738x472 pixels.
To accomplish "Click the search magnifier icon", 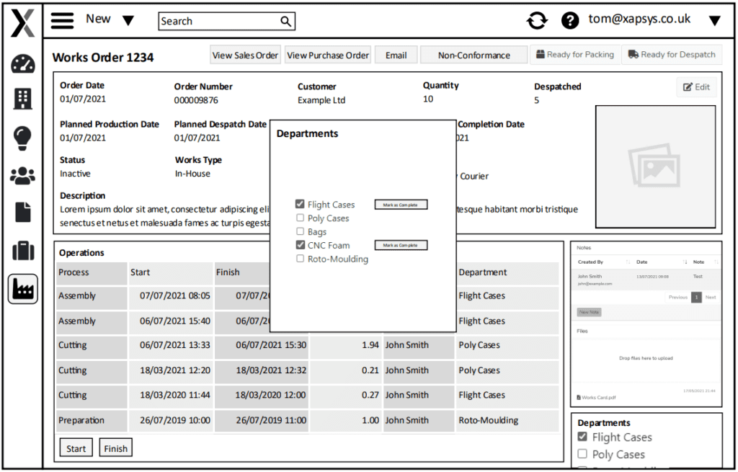I will coord(285,21).
